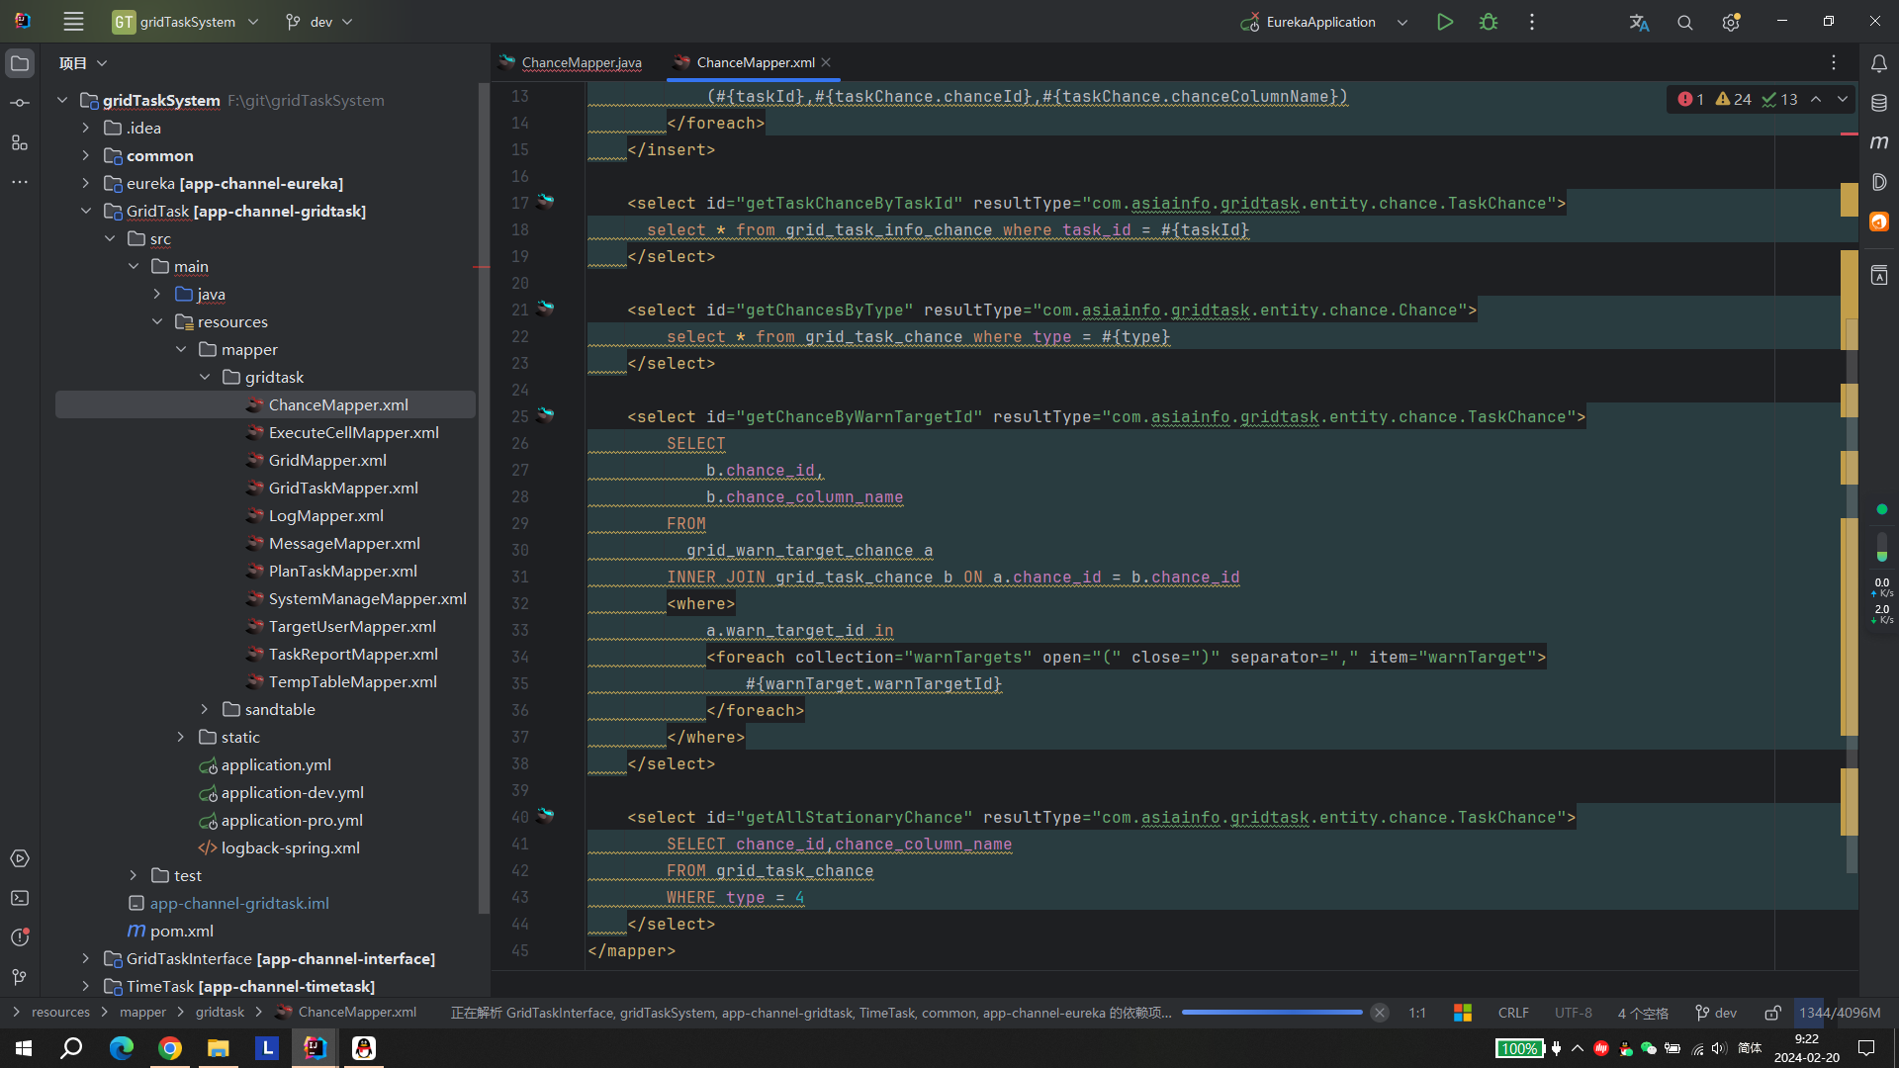Image resolution: width=1899 pixels, height=1068 pixels.
Task: Click the dev branch status widget
Action: [1717, 1013]
